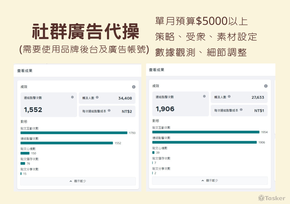Collapse details with 顯示較少 in the right panel

click(x=210, y=181)
